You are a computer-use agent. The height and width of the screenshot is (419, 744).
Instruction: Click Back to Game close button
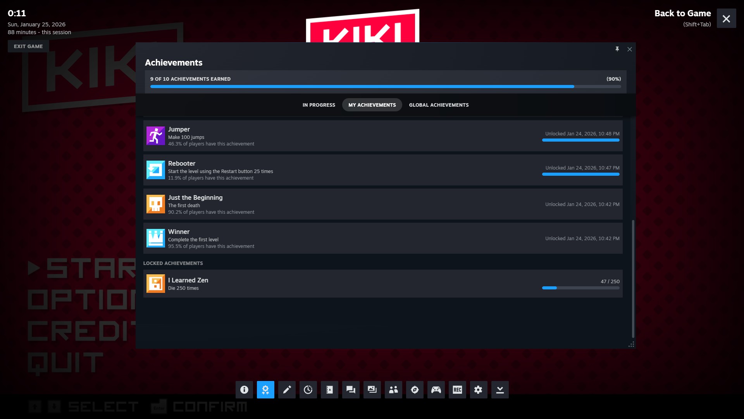726,19
